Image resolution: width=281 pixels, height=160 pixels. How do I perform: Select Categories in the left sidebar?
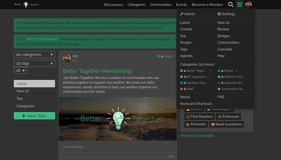pos(25,106)
